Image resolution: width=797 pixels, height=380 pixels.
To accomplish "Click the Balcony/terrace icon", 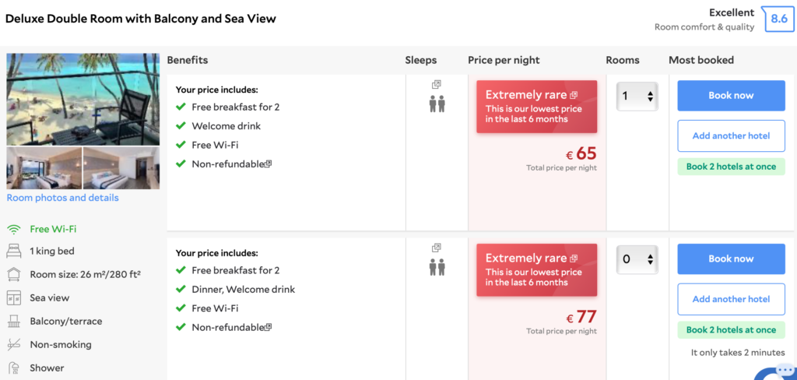I will click(13, 322).
